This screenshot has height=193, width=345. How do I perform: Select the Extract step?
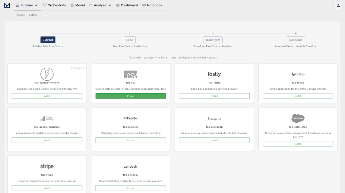pos(48,40)
